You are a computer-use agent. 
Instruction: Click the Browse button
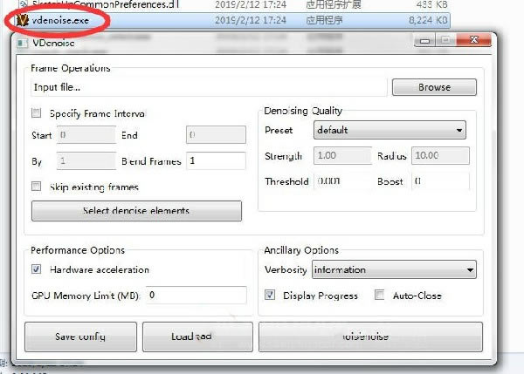pos(434,87)
